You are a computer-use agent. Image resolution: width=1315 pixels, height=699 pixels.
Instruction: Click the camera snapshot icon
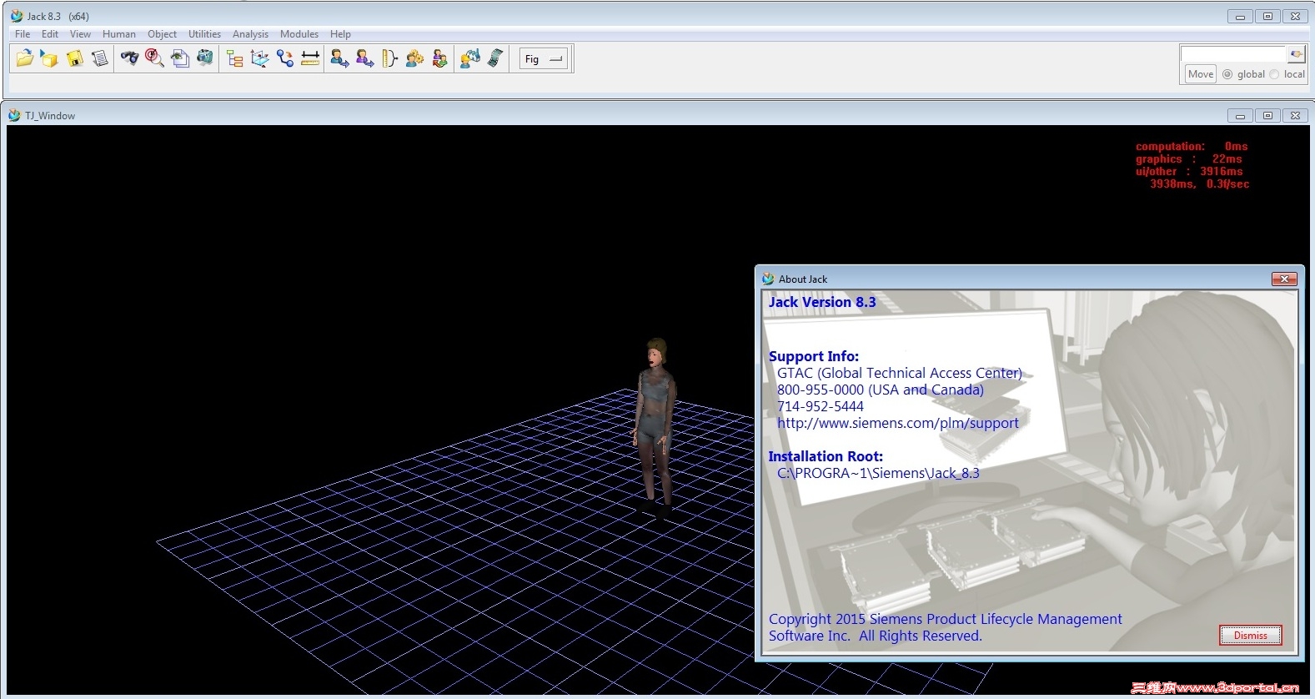(204, 58)
